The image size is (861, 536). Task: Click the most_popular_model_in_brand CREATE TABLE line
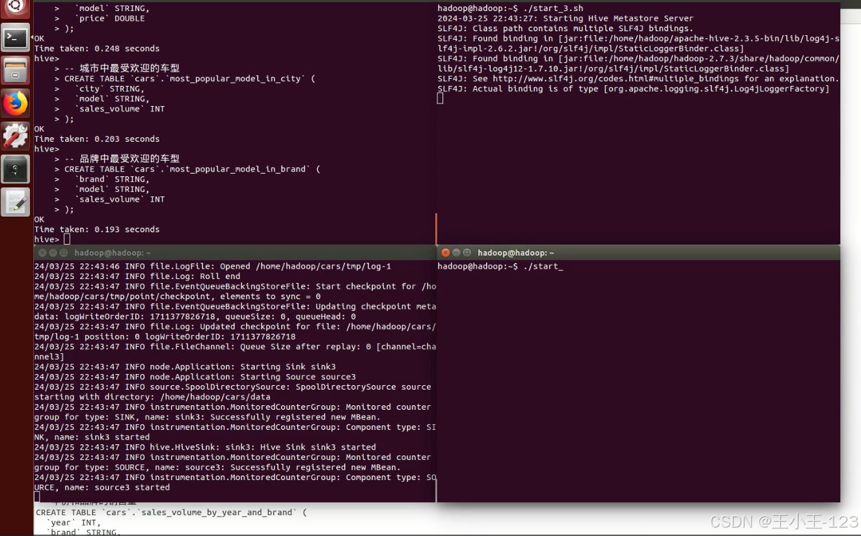[x=187, y=169]
